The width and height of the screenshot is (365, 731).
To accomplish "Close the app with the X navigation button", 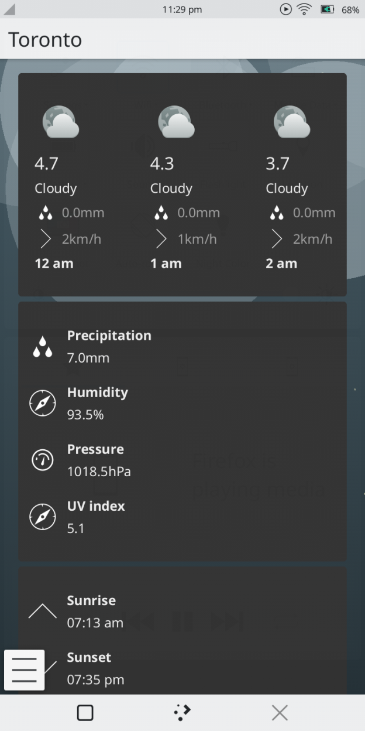I will coord(280,713).
